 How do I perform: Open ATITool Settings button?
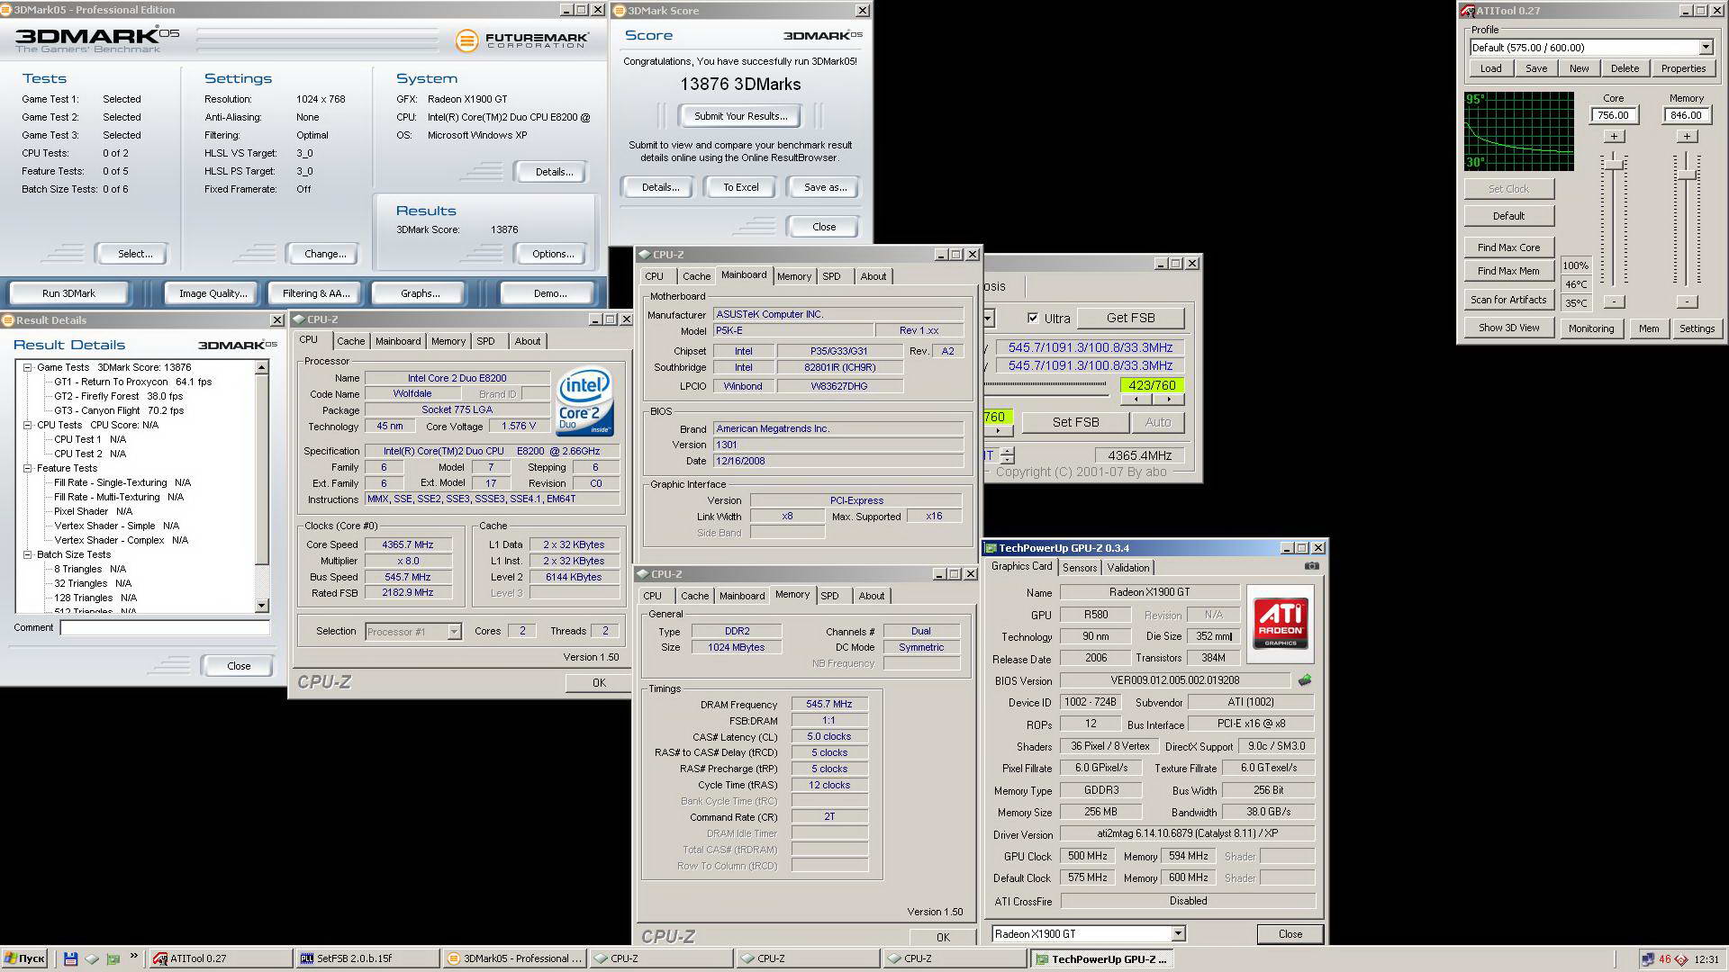coord(1696,328)
